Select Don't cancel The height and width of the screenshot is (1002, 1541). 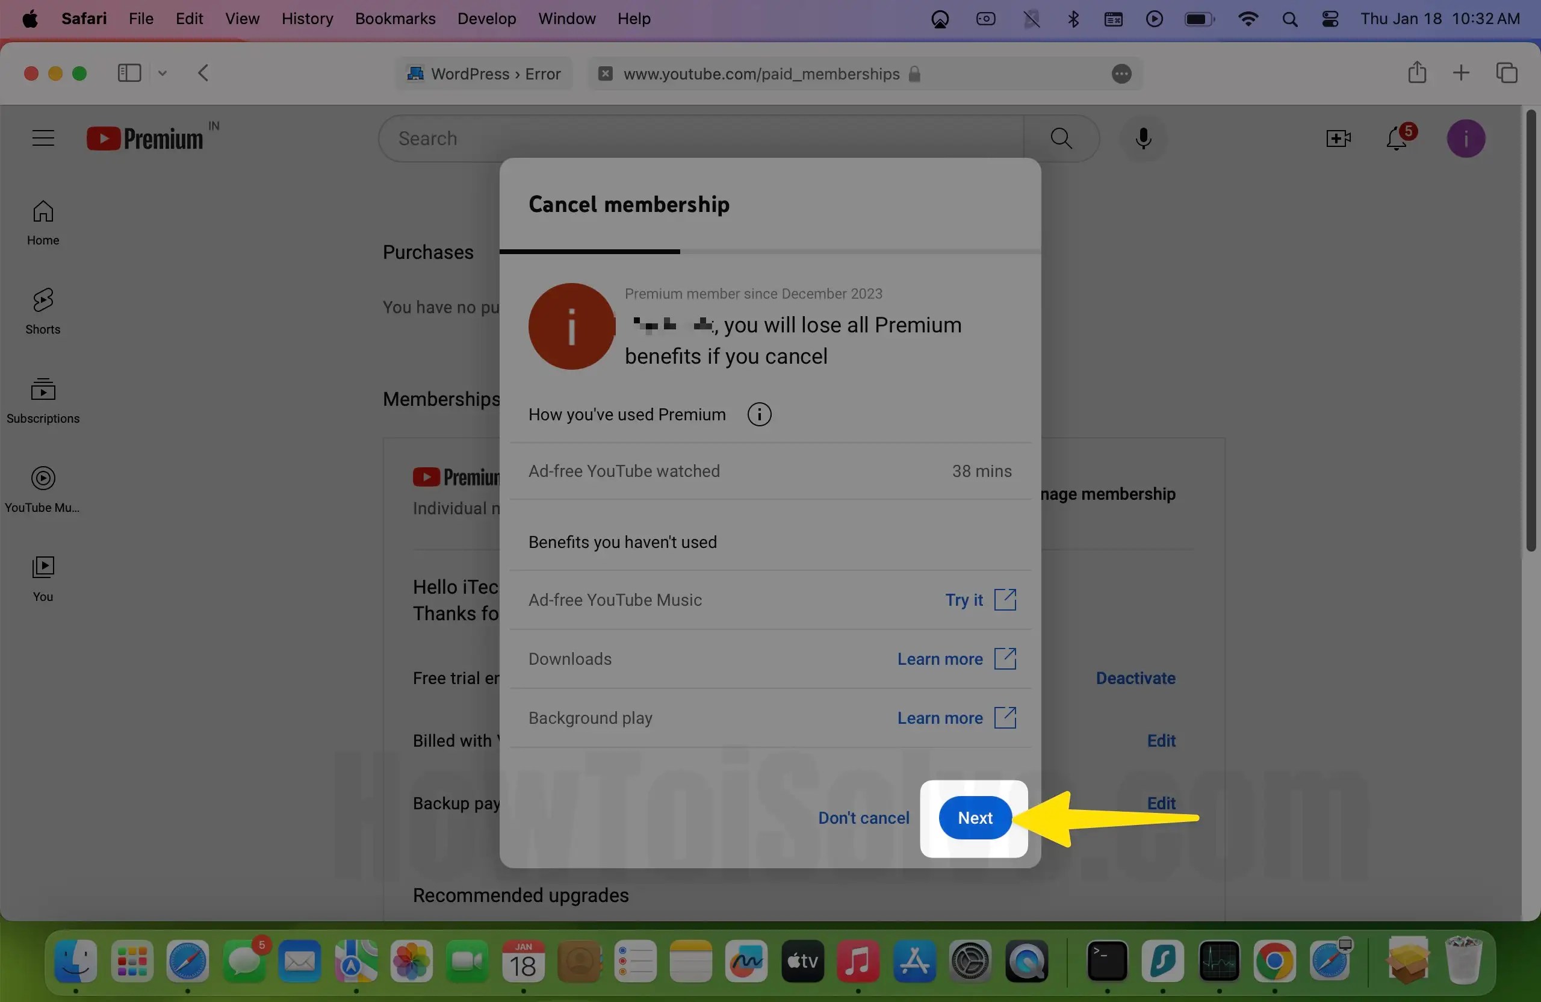pyautogui.click(x=863, y=817)
